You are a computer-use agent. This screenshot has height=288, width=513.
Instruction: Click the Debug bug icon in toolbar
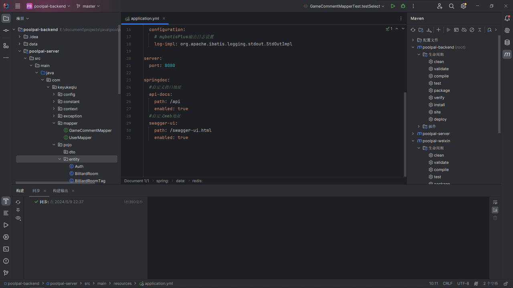(403, 6)
